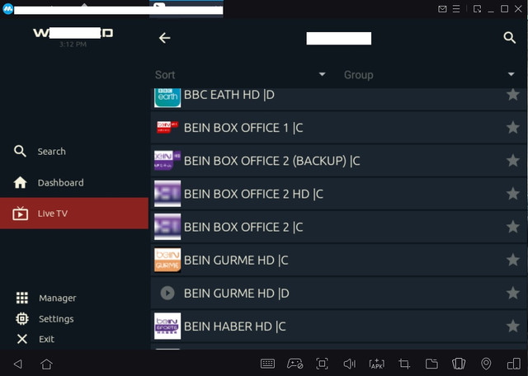
Task: Click BEIN BOX OFFICE 2 HD logo
Action: click(167, 194)
